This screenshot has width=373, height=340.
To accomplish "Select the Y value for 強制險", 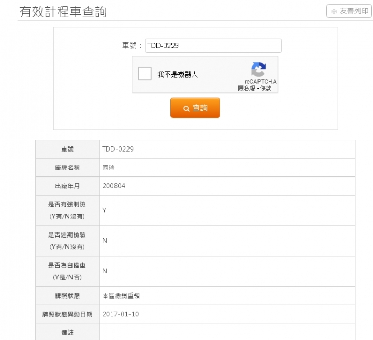I will 104,210.
